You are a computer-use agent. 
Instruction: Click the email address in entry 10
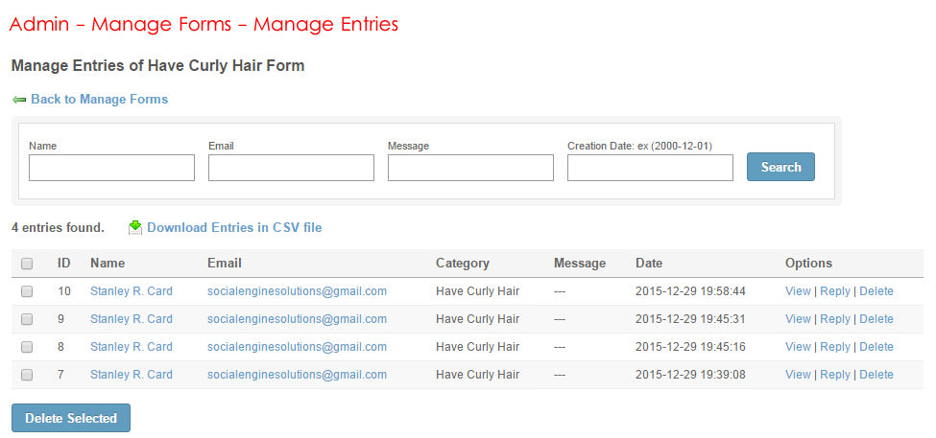297,291
